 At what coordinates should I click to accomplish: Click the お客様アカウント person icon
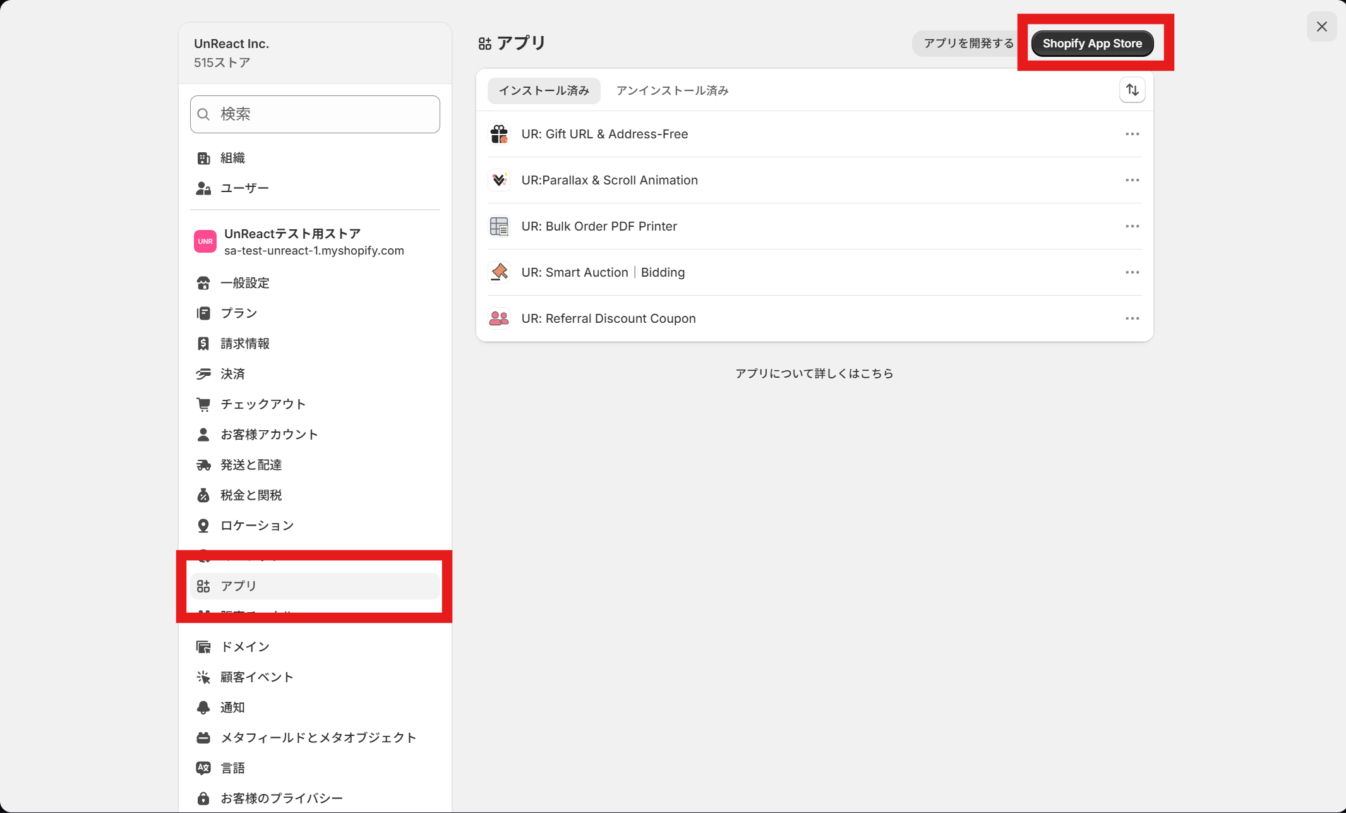[x=203, y=435]
